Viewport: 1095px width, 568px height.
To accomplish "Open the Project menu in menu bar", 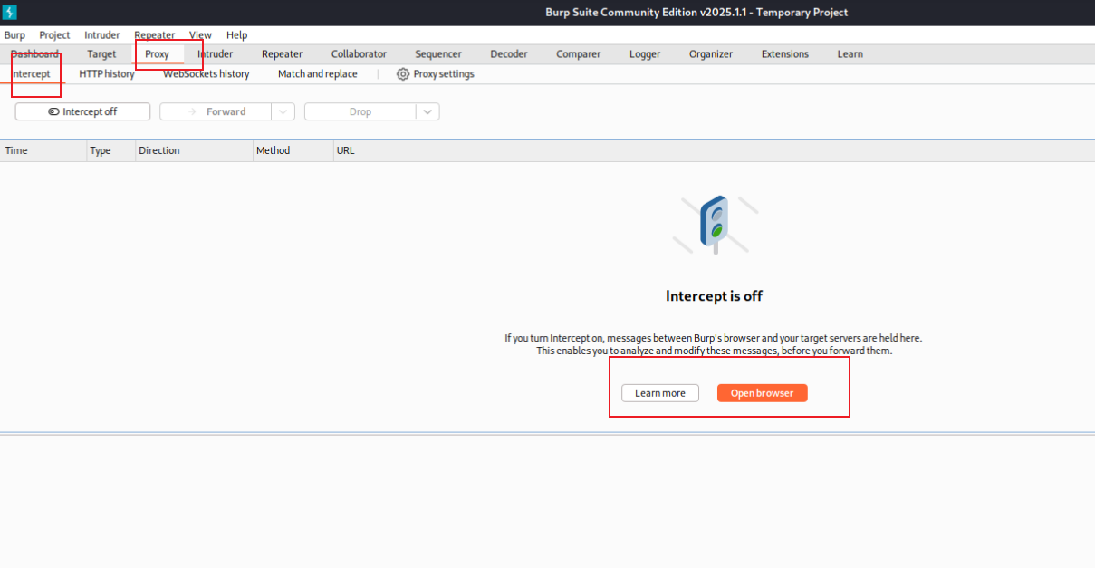I will coord(54,35).
